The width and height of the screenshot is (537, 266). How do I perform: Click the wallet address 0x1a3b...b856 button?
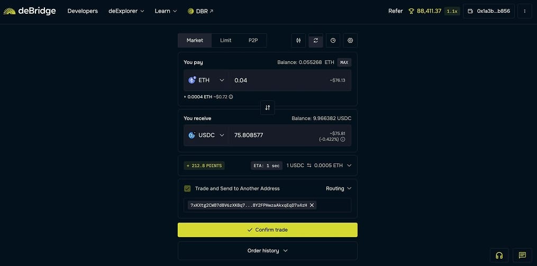[x=489, y=11]
